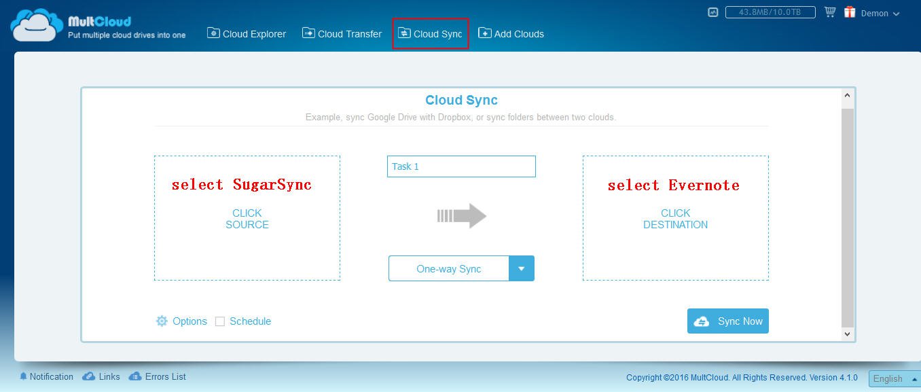
Task: Click the traffic usage chart icon
Action: (712, 12)
